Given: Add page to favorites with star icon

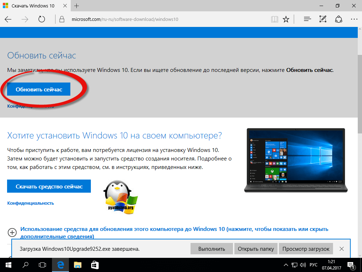Looking at the screenshot, I should point(286,19).
